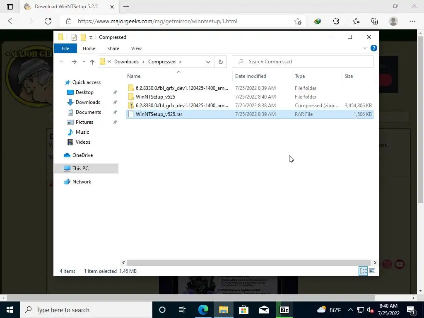The image size is (424, 318).
Task: Add page to favorites star icon
Action: pyautogui.click(x=298, y=22)
